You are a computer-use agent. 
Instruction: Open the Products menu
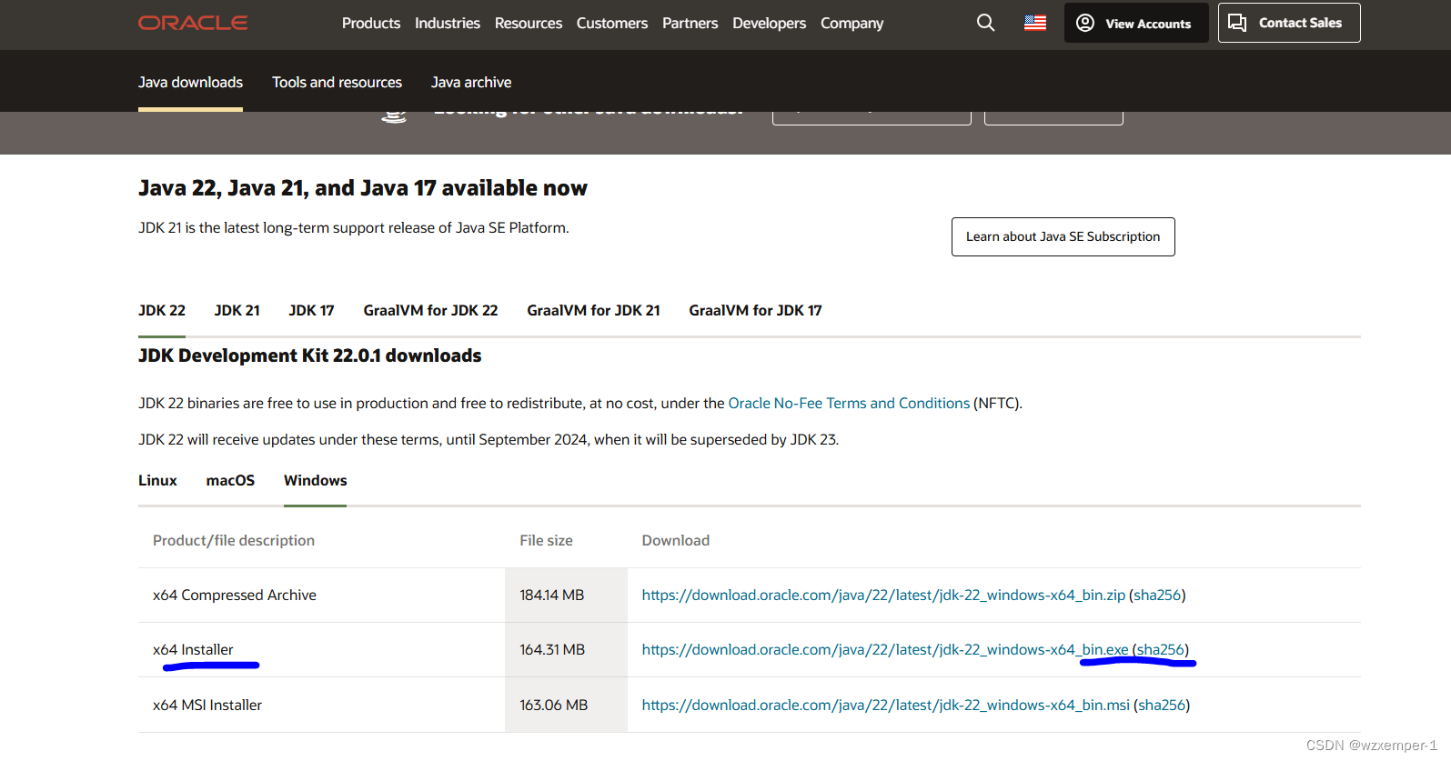(x=371, y=23)
